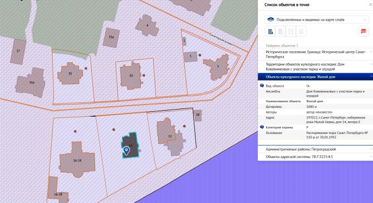The image size is (373, 203).
Task: Select building 16-18 on the map
Action: (x=77, y=160)
